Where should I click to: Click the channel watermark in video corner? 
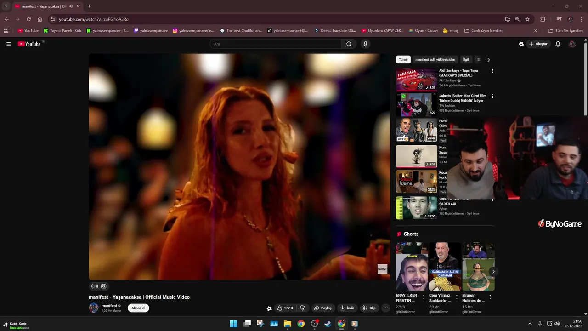(x=382, y=269)
